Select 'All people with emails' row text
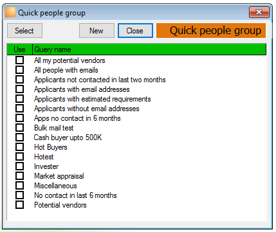The image size is (276, 232). pyautogui.click(x=66, y=70)
